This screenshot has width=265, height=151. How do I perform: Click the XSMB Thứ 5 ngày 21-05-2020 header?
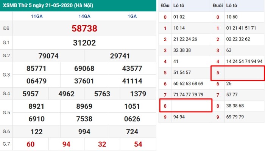tap(48, 5)
